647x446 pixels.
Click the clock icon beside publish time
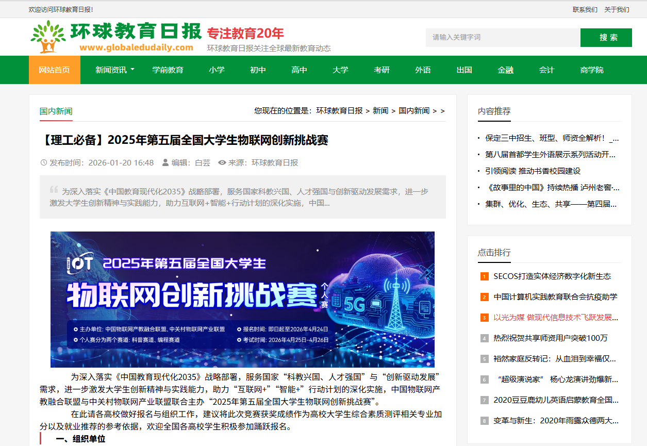(44, 163)
